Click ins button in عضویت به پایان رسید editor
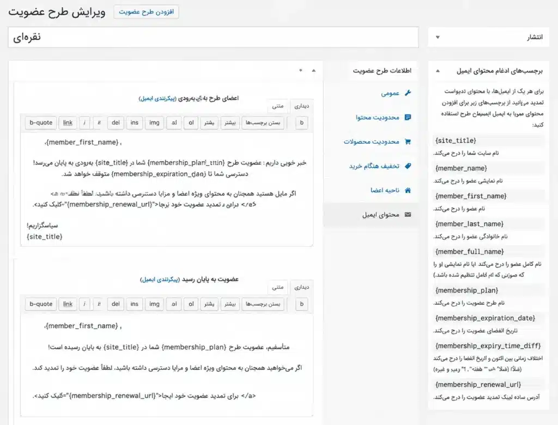The width and height of the screenshot is (558, 425). [134, 304]
